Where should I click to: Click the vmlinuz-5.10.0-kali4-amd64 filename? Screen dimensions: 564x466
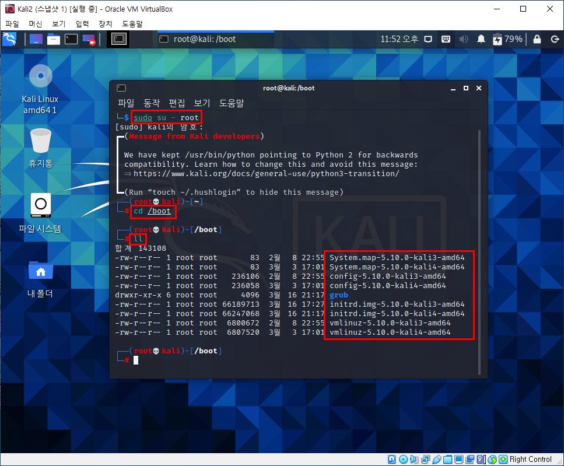pyautogui.click(x=390, y=332)
